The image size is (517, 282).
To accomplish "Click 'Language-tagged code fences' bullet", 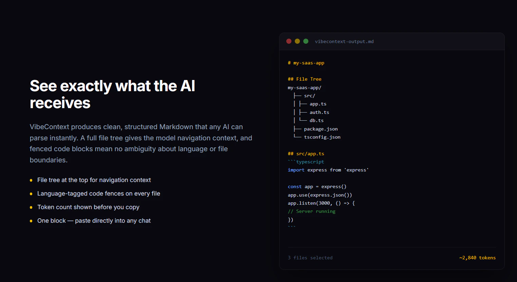I will 99,194.
